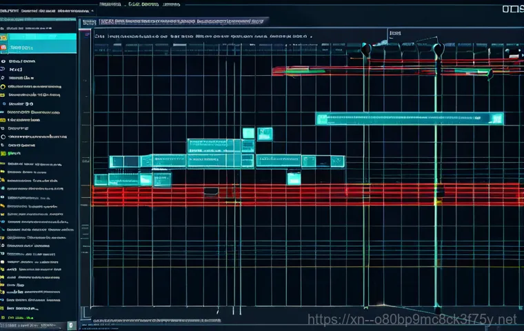
Task: Toggle the first circle marker under the highlighted row
Action: pyautogui.click(x=3, y=61)
